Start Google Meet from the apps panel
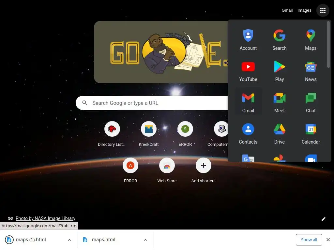The height and width of the screenshot is (250, 334). click(x=279, y=102)
